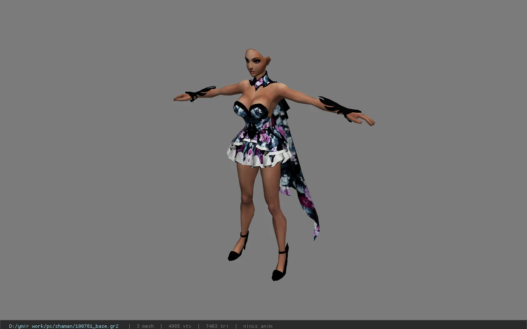Click the file path 100781_base.gr2 in status bar
The image size is (527, 329).
point(64,326)
